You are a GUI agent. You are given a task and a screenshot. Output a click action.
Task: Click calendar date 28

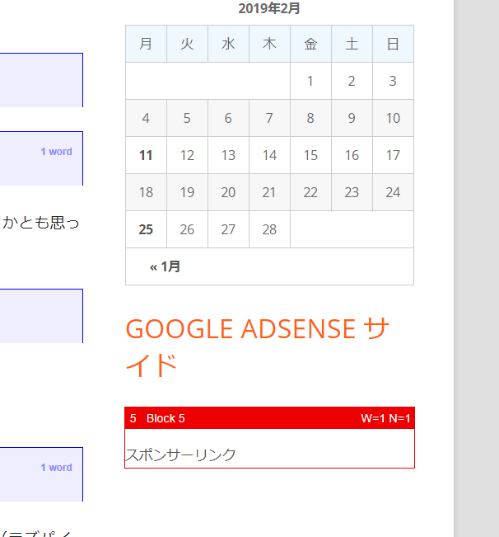(x=269, y=229)
